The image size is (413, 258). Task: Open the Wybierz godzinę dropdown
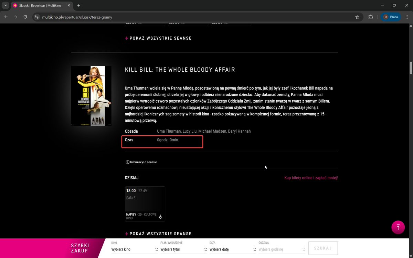click(282, 249)
